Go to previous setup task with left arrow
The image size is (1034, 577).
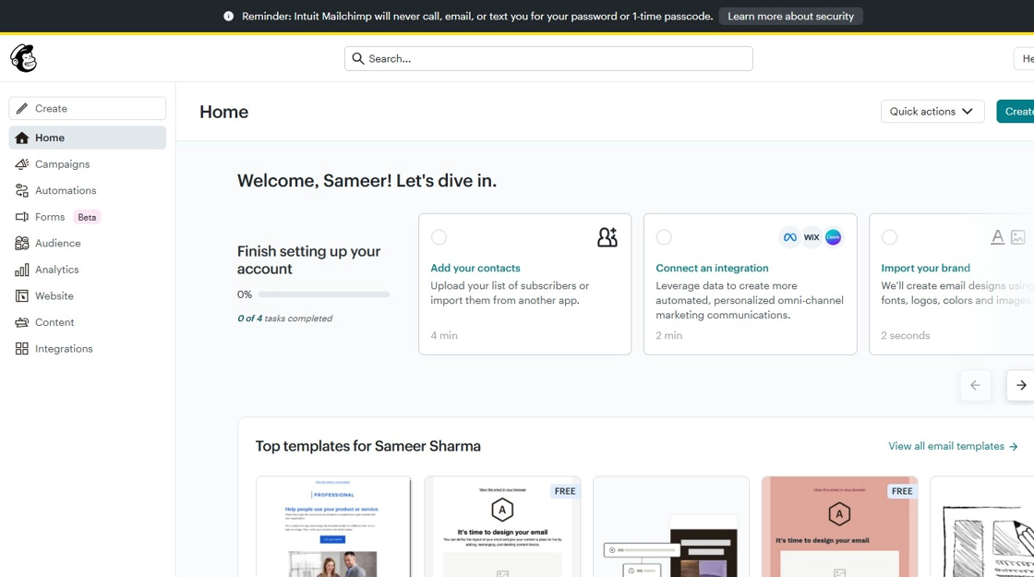coord(975,385)
